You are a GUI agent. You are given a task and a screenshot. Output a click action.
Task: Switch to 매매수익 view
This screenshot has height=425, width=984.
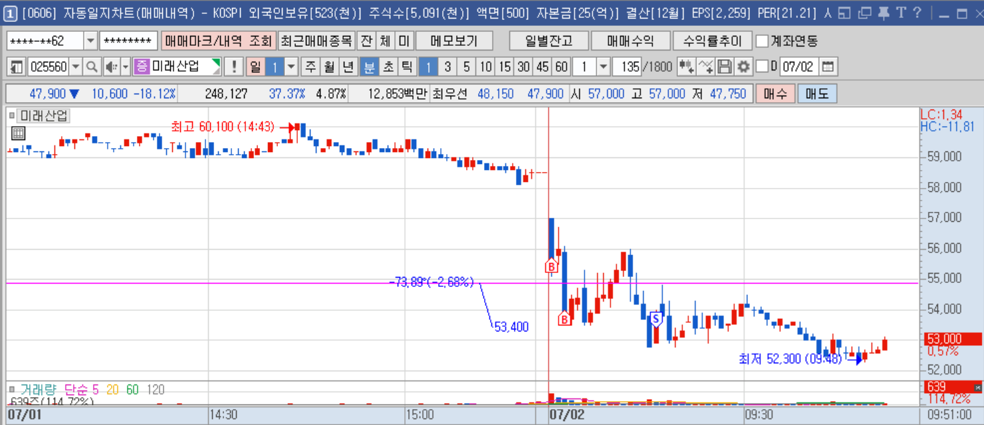pos(630,41)
